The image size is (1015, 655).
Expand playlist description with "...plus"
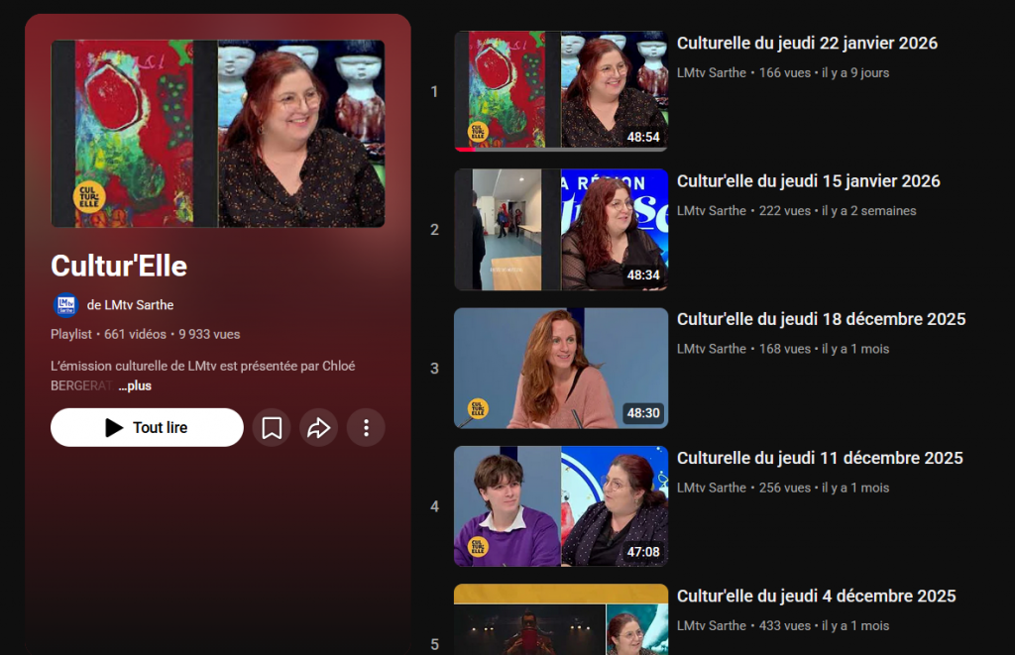tap(135, 385)
